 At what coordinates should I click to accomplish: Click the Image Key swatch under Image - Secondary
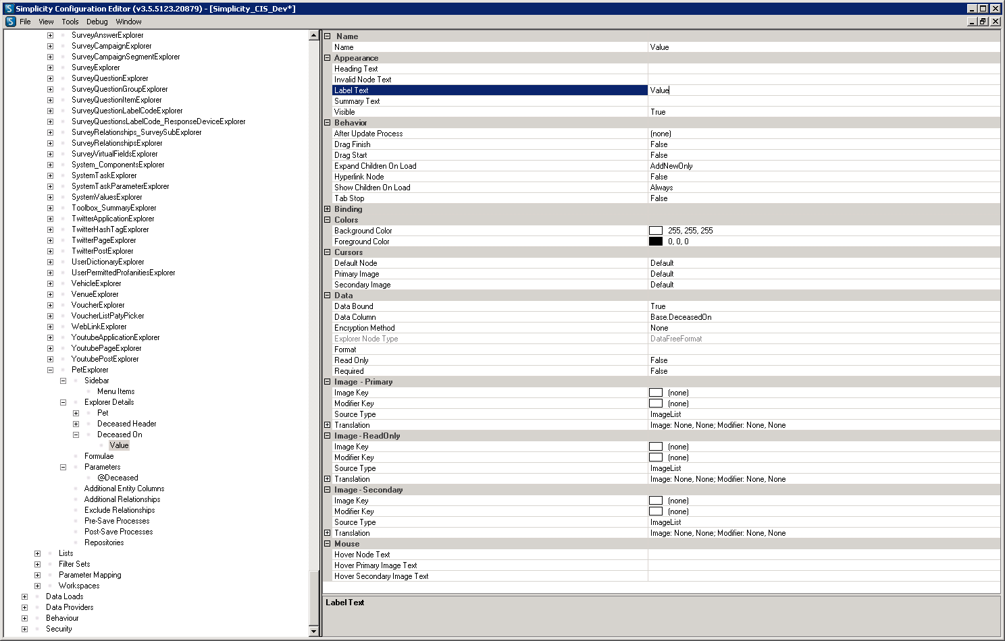pos(655,501)
